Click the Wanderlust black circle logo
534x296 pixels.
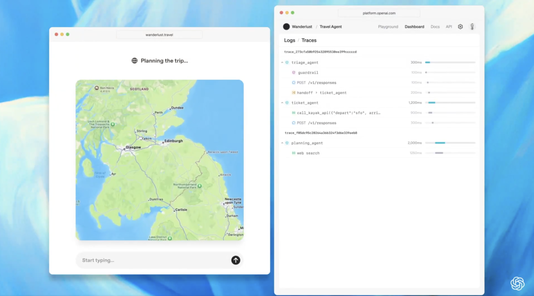(286, 27)
